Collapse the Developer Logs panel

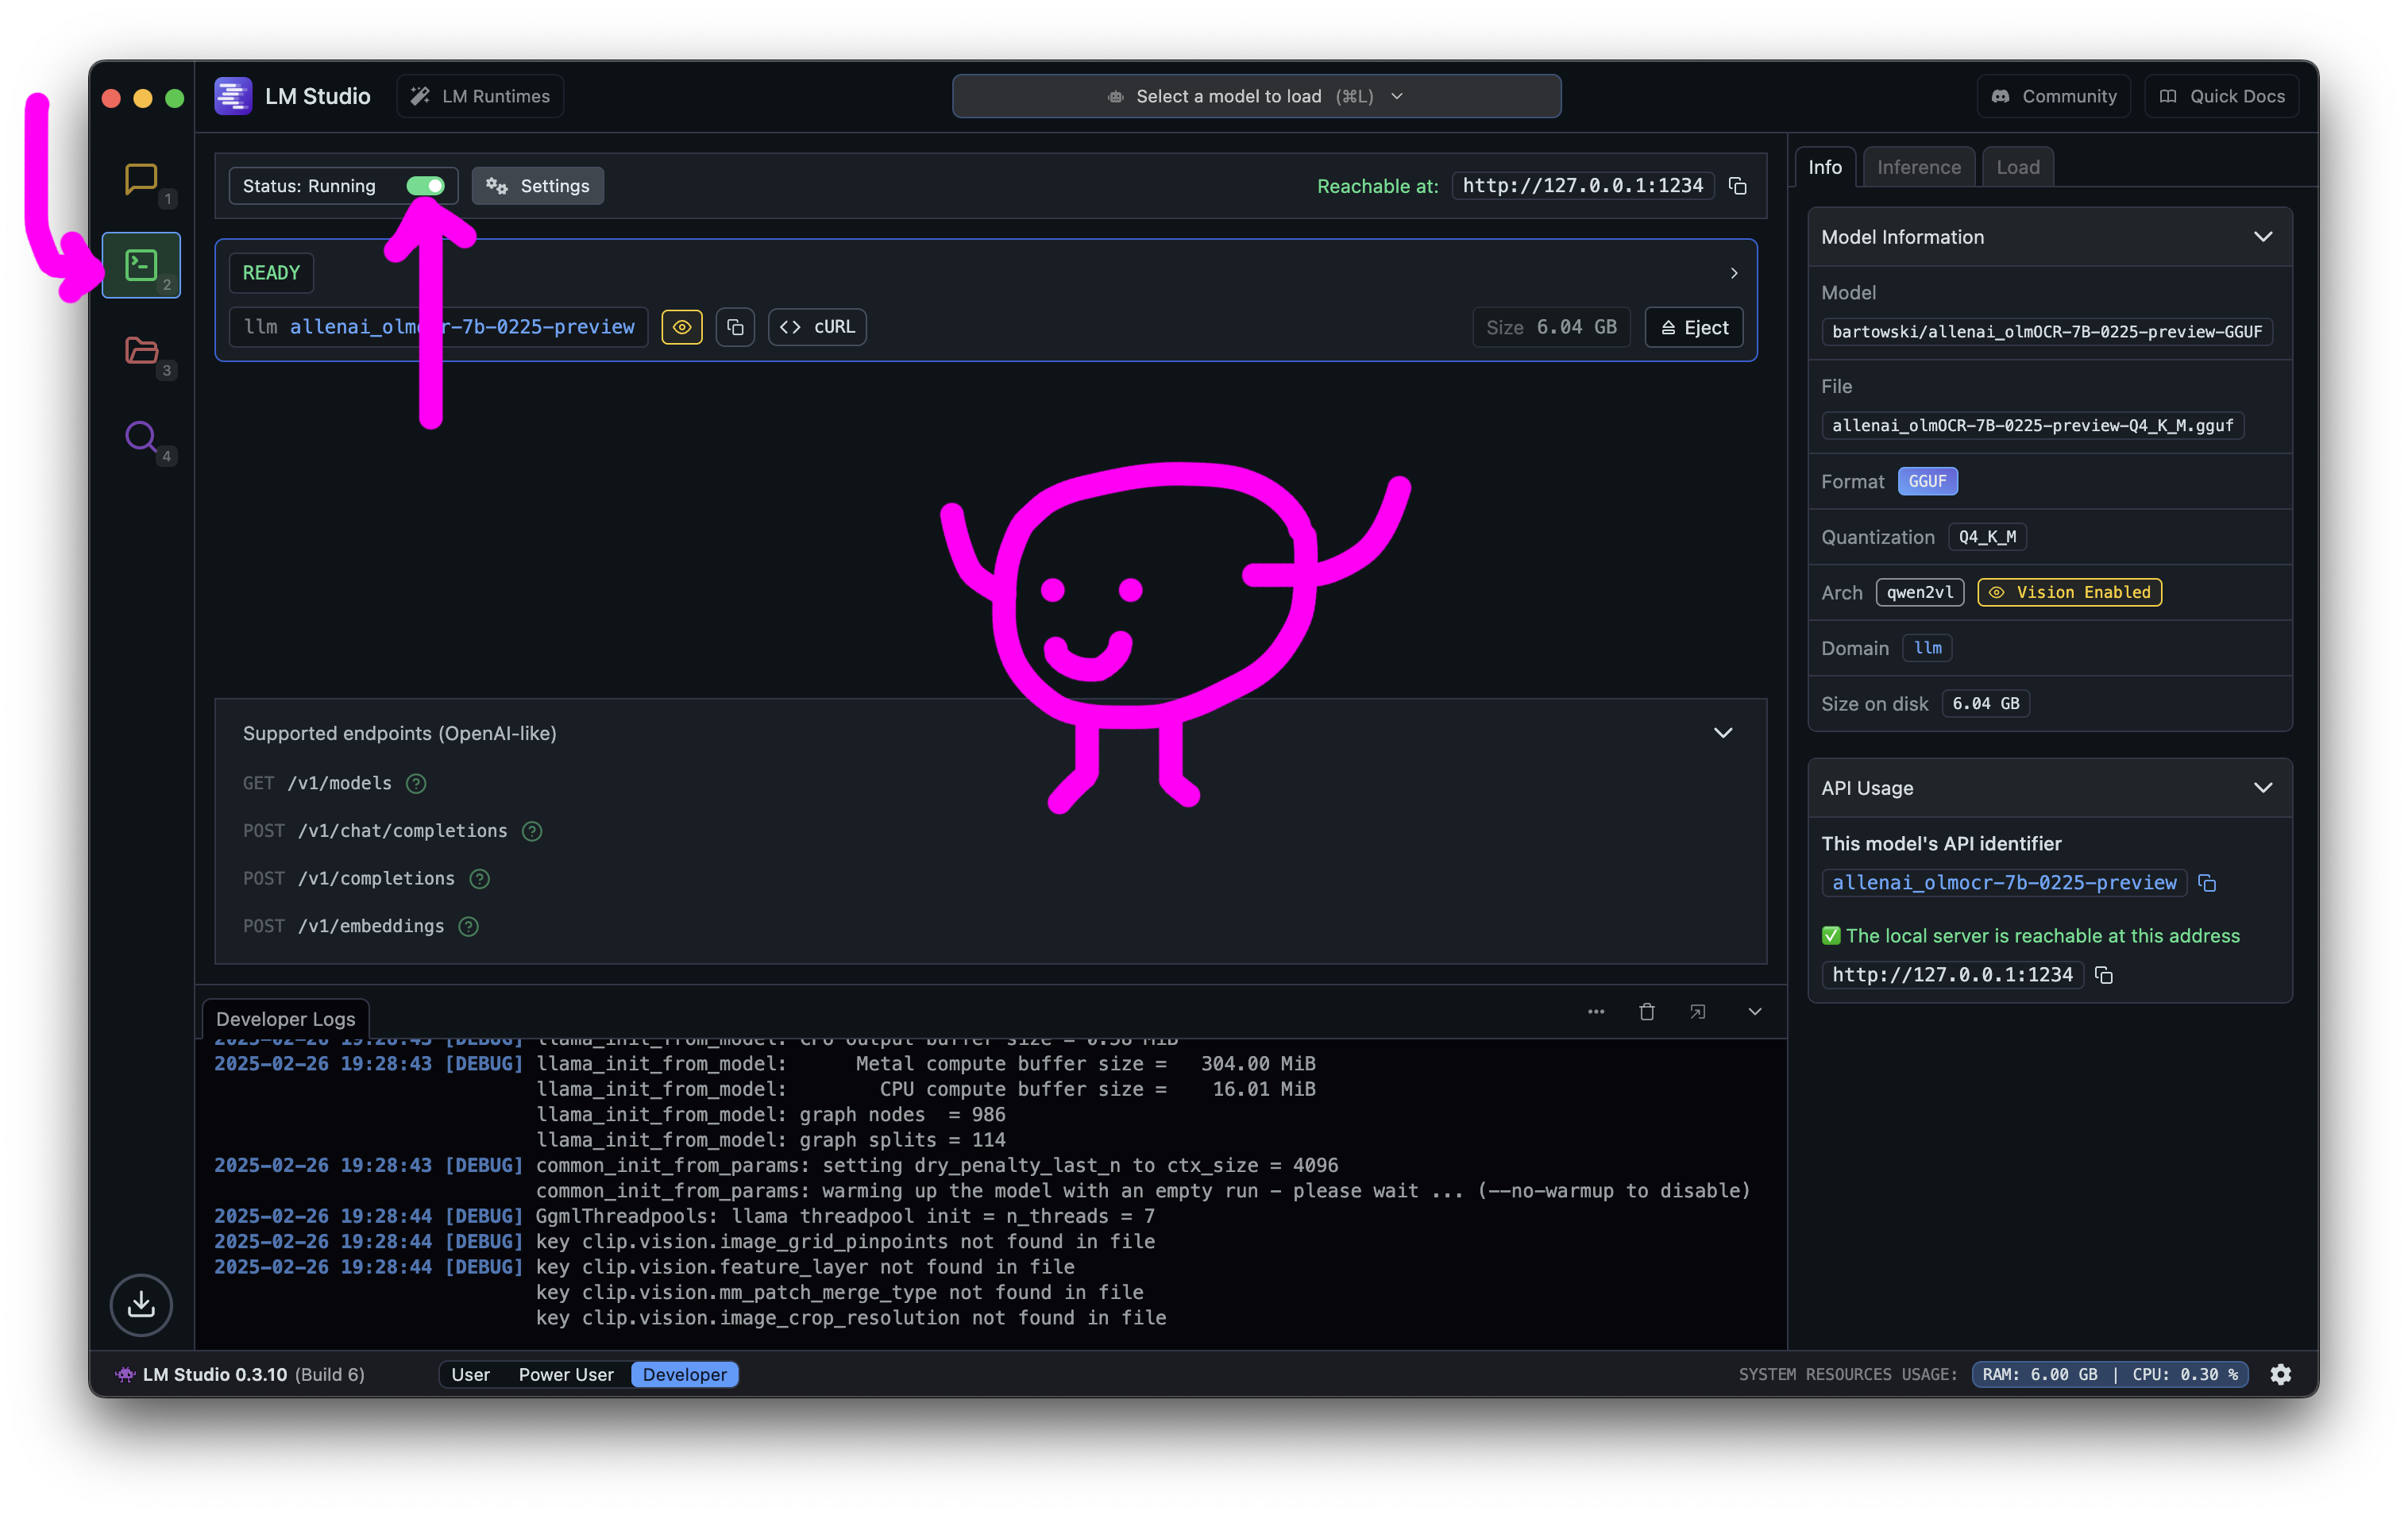click(x=1755, y=1012)
